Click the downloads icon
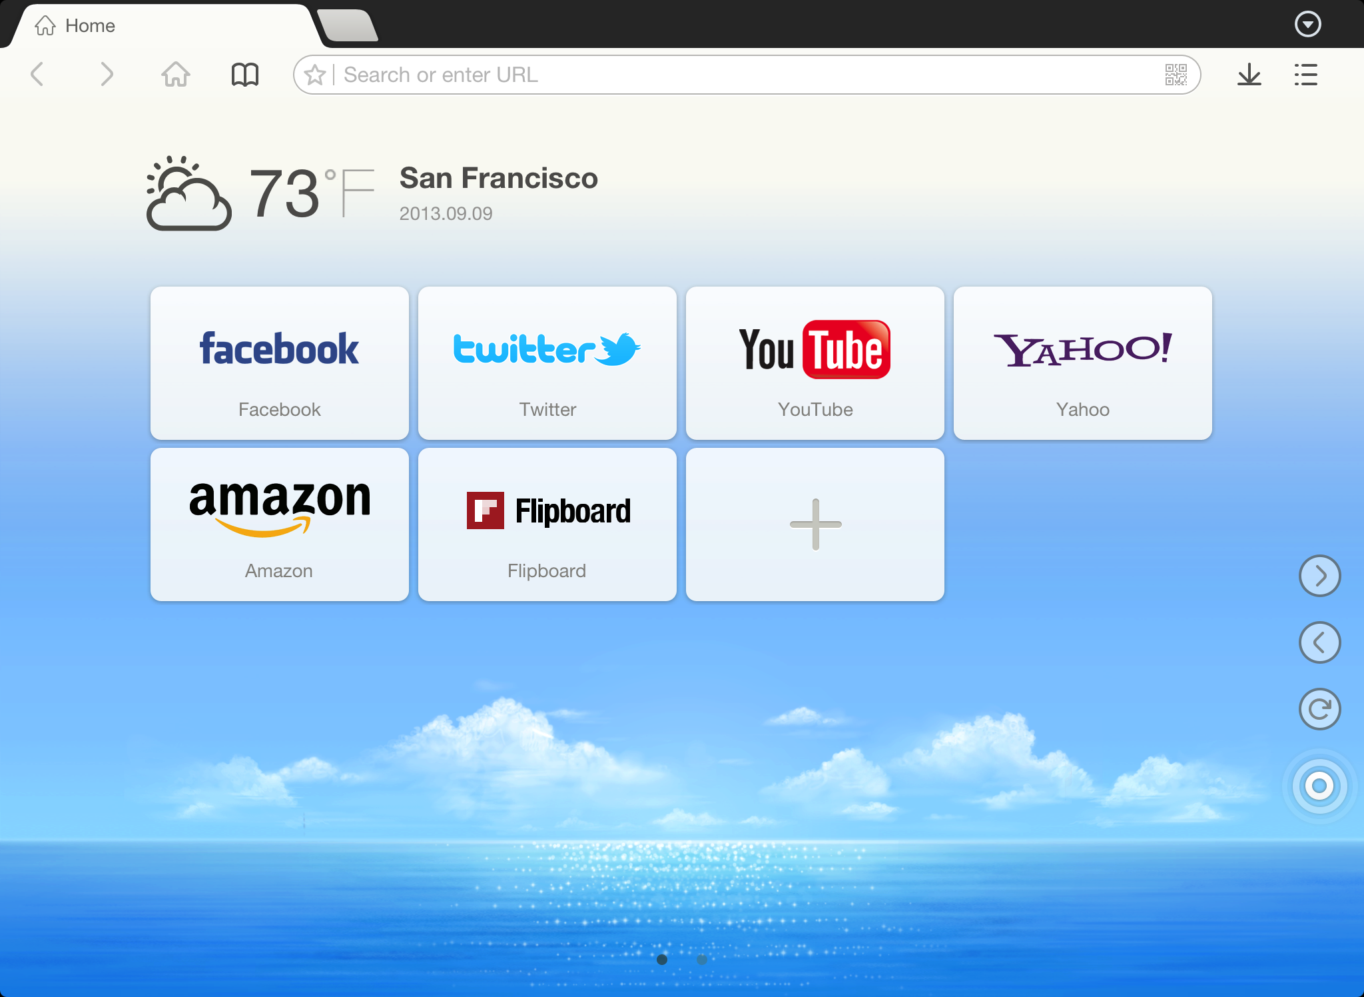The height and width of the screenshot is (997, 1364). pyautogui.click(x=1249, y=74)
